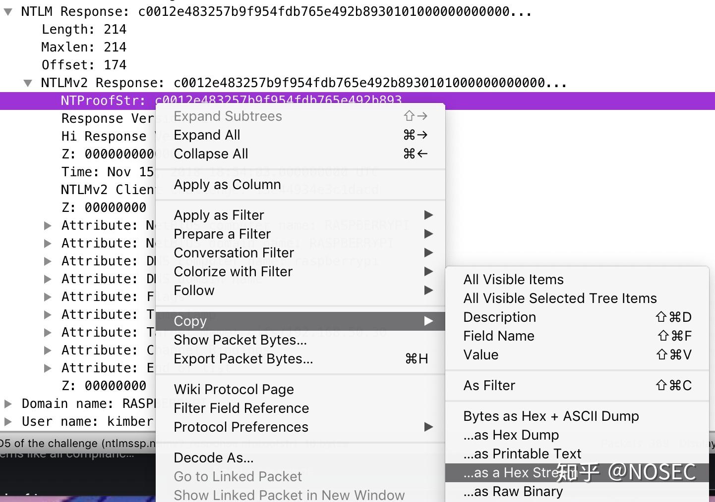Viewport: 715px width, 502px height.
Task: Choose Expand All from context menu
Action: click(207, 135)
